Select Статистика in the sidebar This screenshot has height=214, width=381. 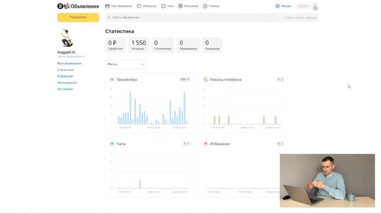(x=65, y=70)
